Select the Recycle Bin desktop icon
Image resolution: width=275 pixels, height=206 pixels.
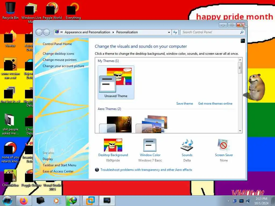(x=10, y=10)
